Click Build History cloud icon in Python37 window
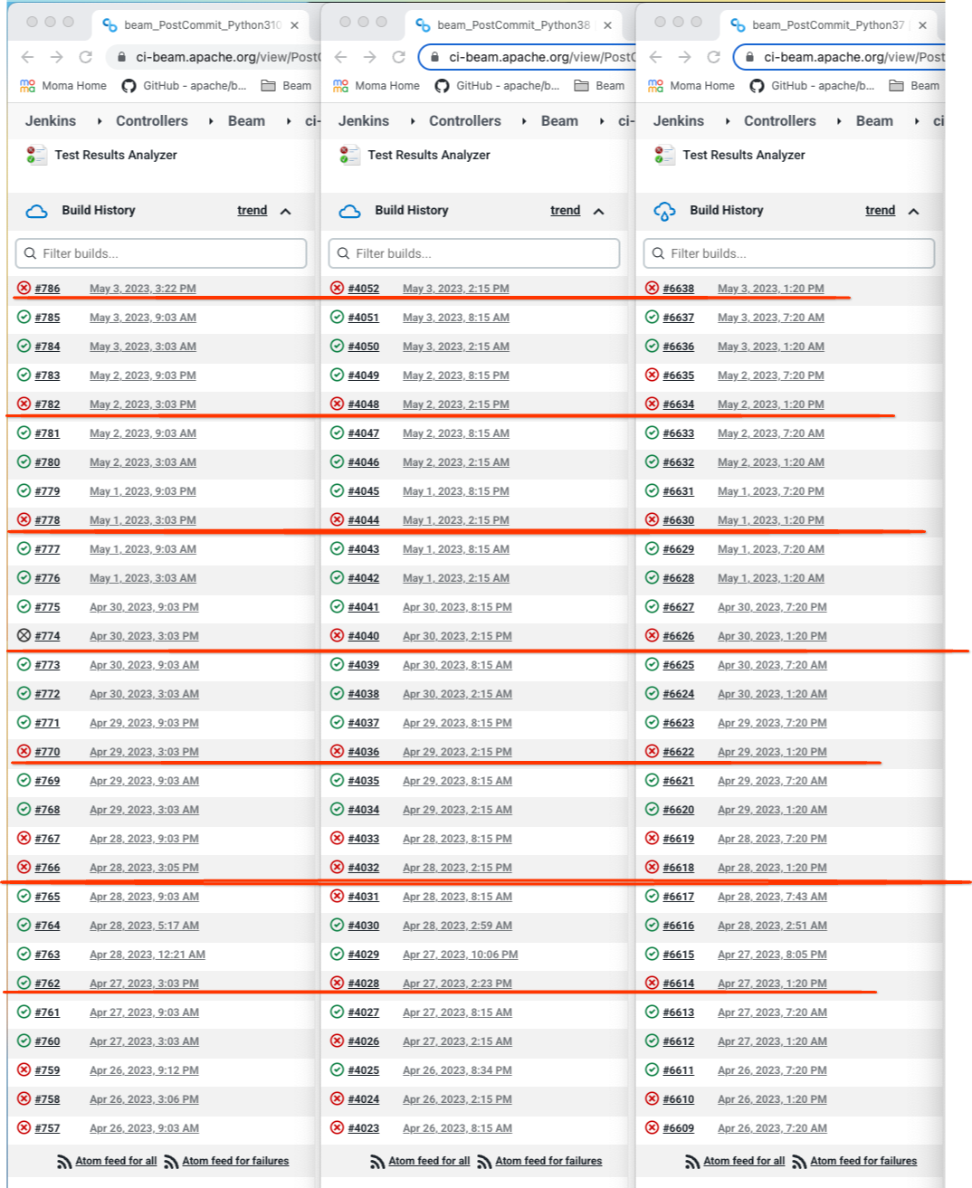This screenshot has width=972, height=1188. (x=665, y=212)
